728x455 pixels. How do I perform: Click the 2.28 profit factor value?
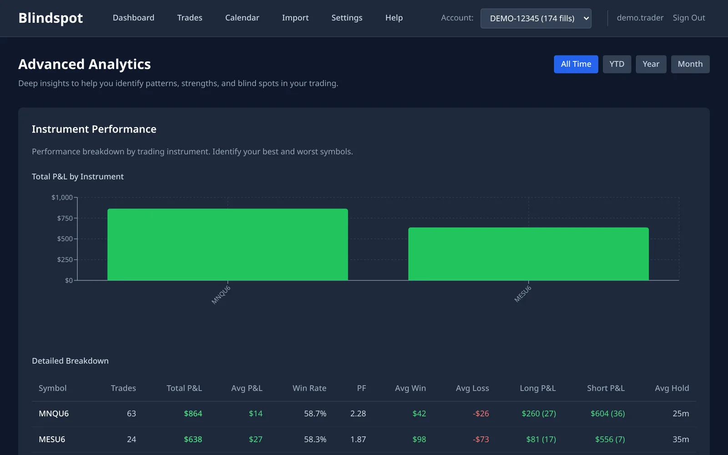[x=358, y=414]
